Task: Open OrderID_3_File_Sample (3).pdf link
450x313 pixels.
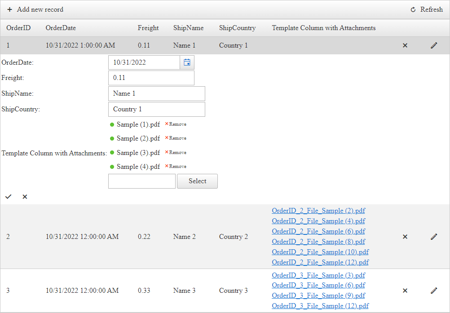Action: click(x=318, y=275)
